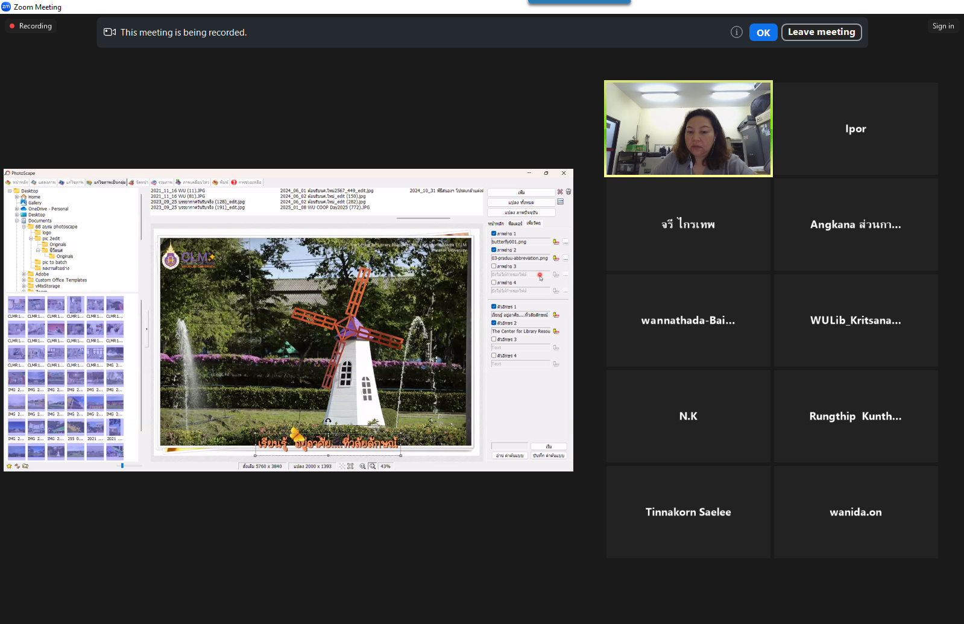
Task: Open the การช่วยเหลือ help tab
Action: click(x=247, y=182)
